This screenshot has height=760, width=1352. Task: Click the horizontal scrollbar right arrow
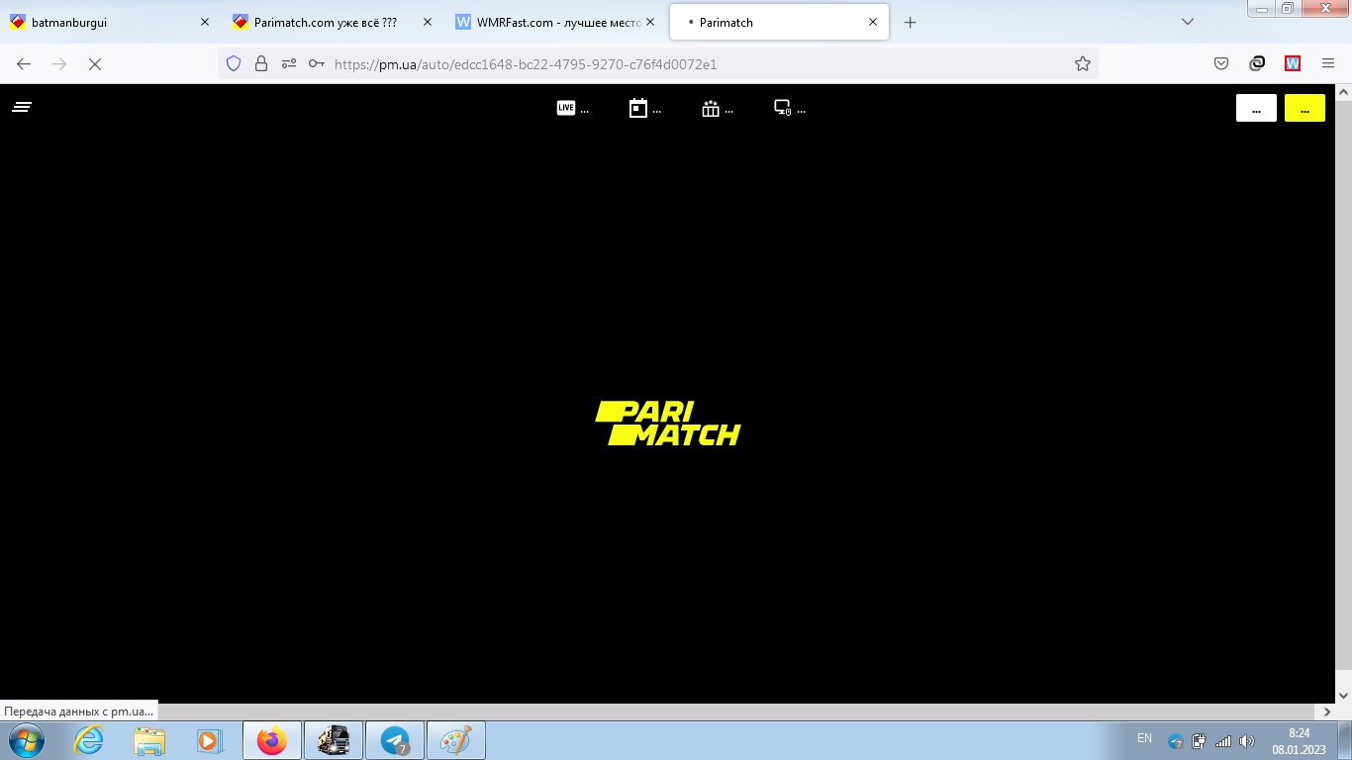pos(1326,712)
